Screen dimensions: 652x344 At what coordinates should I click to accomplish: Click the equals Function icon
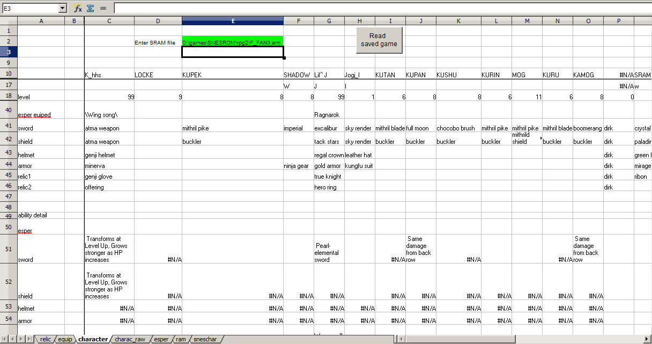click(x=103, y=8)
